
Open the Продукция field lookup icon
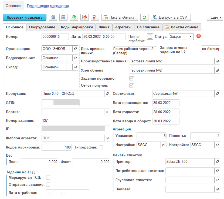107,93
